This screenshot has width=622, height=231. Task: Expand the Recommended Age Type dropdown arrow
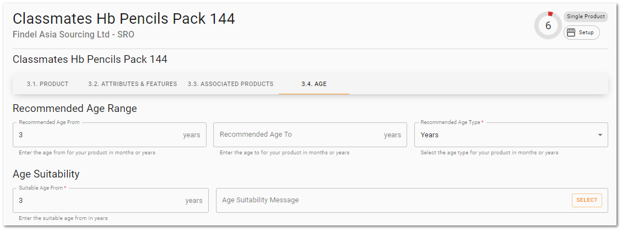(x=600, y=135)
